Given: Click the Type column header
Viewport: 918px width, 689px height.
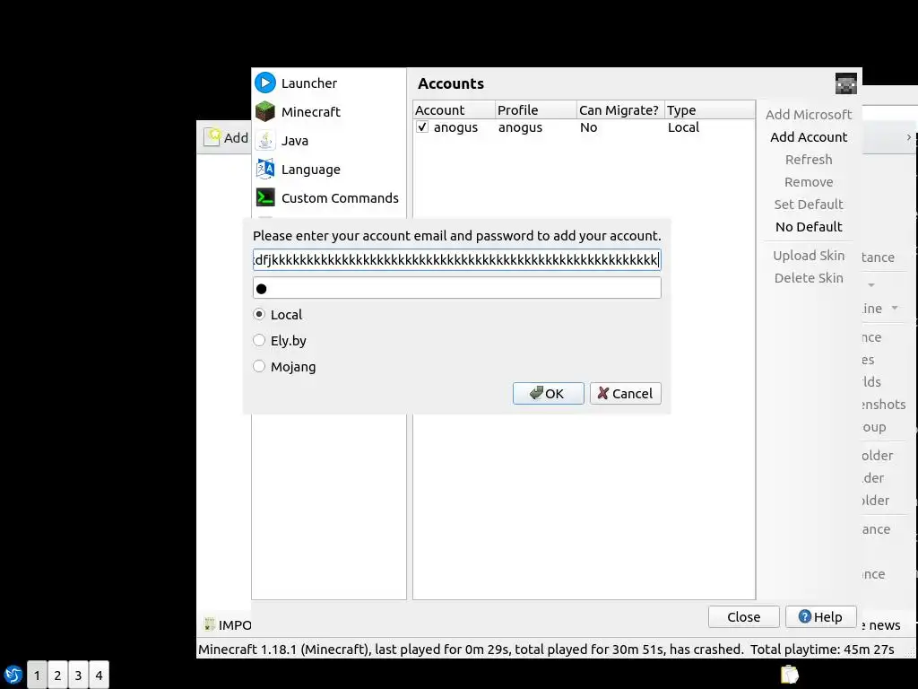Looking at the screenshot, I should [x=710, y=110].
